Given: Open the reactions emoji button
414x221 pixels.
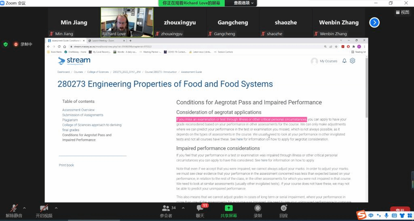Looking at the screenshot, I should coord(283,210).
